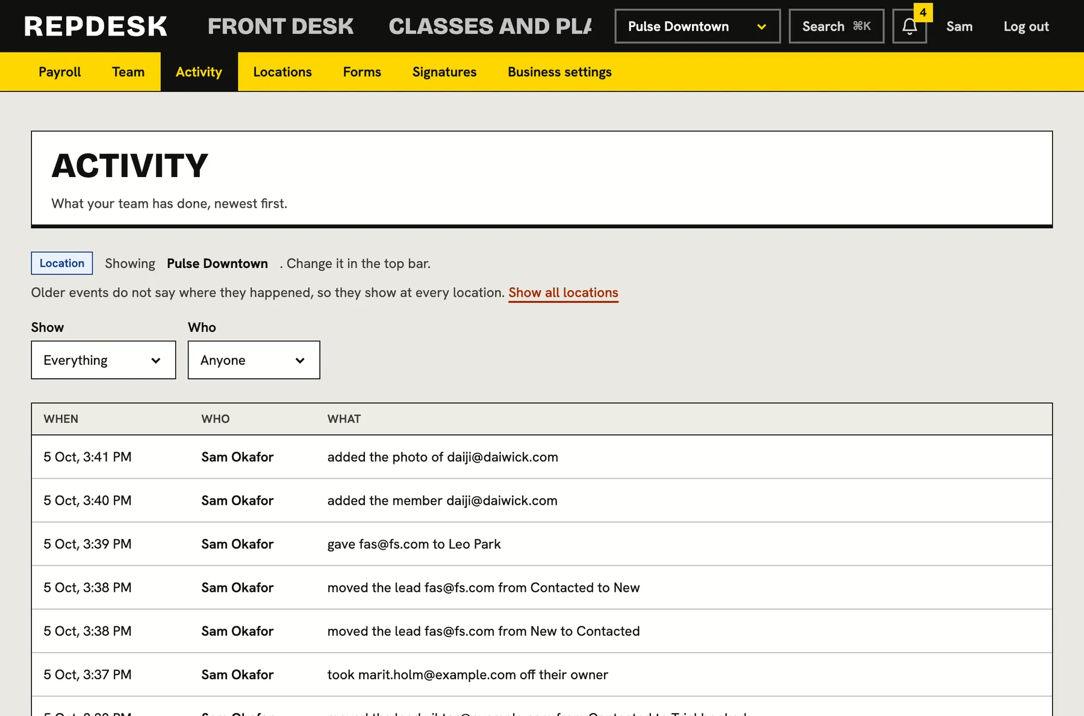Open Business settings tab
Viewport: 1084px width, 716px height.
click(559, 72)
